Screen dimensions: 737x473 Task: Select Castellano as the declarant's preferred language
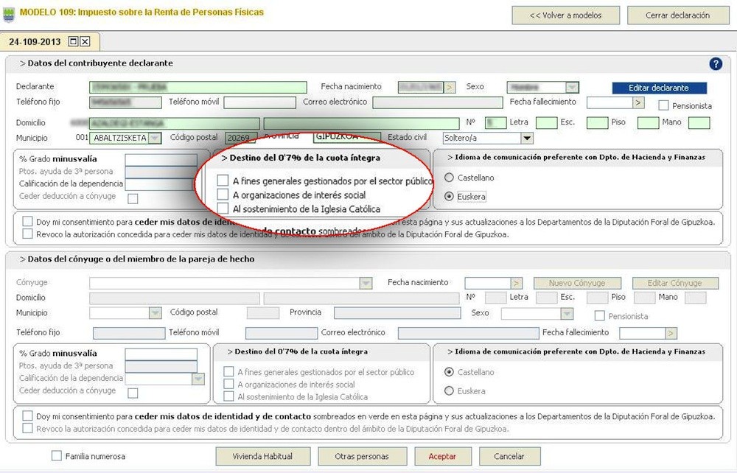[x=449, y=178]
